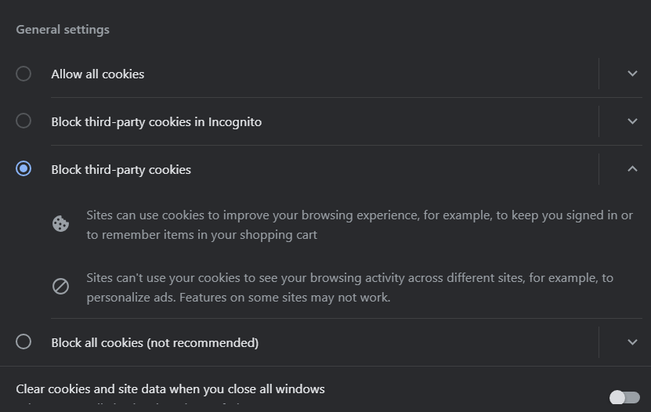Click the Block third-party cookies in Incognito label
The width and height of the screenshot is (651, 412).
[157, 121]
